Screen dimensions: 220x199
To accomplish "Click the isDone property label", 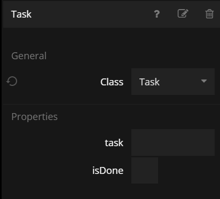I will pyautogui.click(x=108, y=171).
